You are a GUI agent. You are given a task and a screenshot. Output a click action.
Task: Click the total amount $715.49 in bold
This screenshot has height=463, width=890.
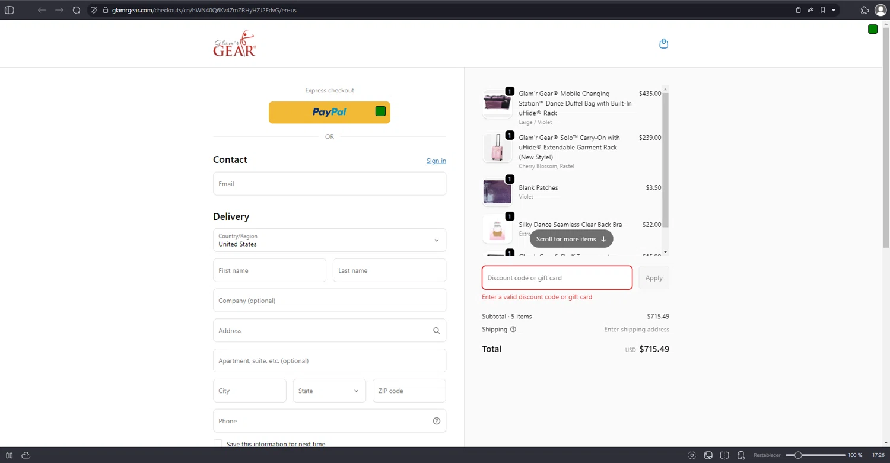[654, 349]
